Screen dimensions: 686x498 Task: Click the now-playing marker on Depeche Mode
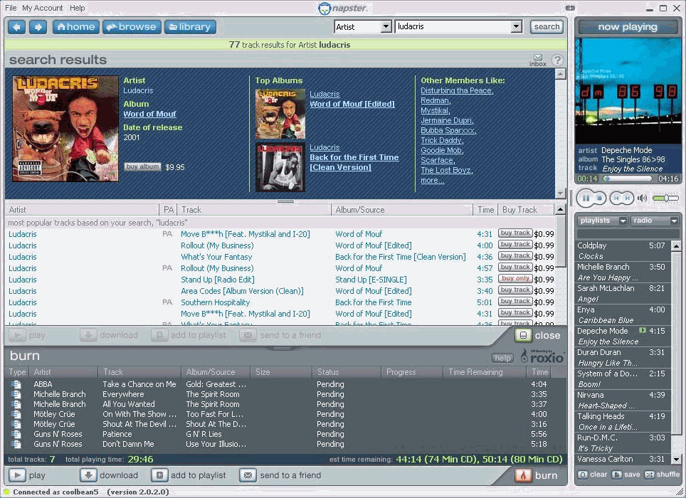click(x=643, y=330)
